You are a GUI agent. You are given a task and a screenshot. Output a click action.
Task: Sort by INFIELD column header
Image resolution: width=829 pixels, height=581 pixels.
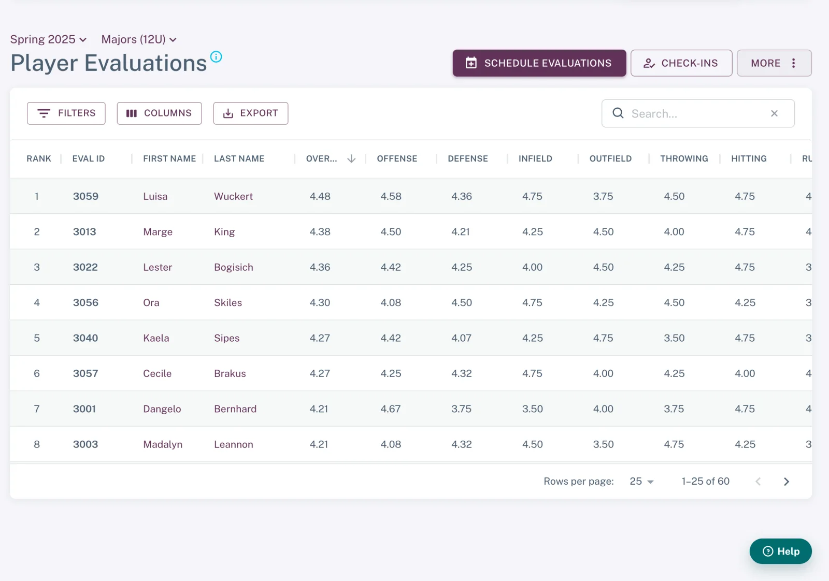pos(535,158)
